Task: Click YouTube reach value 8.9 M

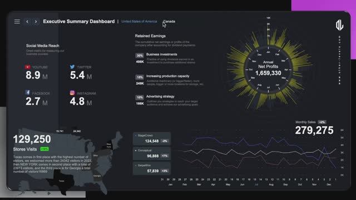Action: [37, 76]
